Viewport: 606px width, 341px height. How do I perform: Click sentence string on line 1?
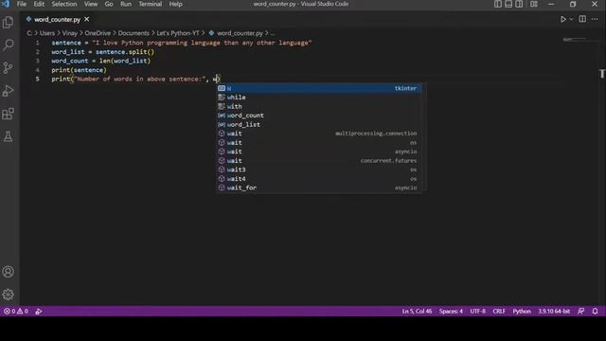point(202,43)
